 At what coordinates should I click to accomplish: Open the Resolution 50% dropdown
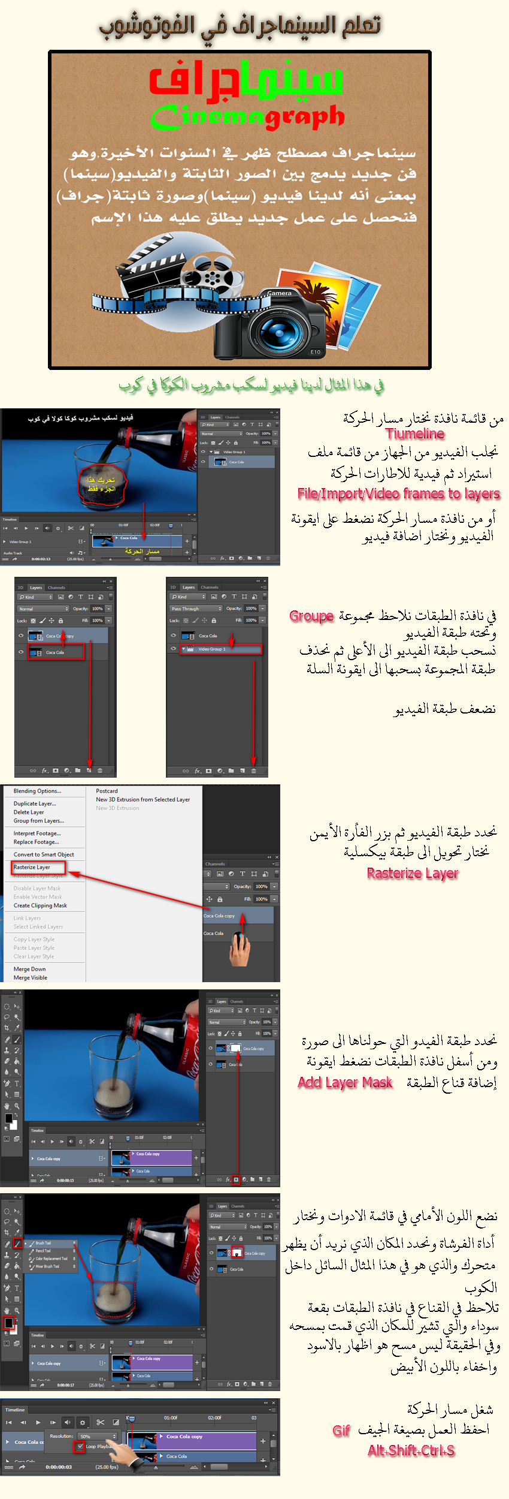(98, 1436)
